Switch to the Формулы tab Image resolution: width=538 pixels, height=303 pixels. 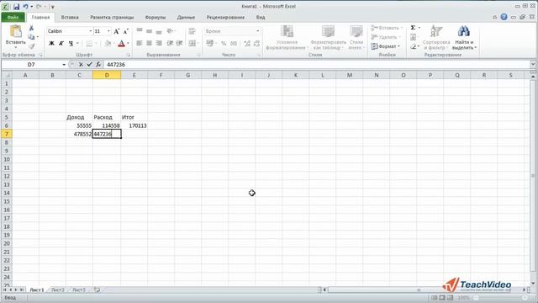click(x=155, y=17)
